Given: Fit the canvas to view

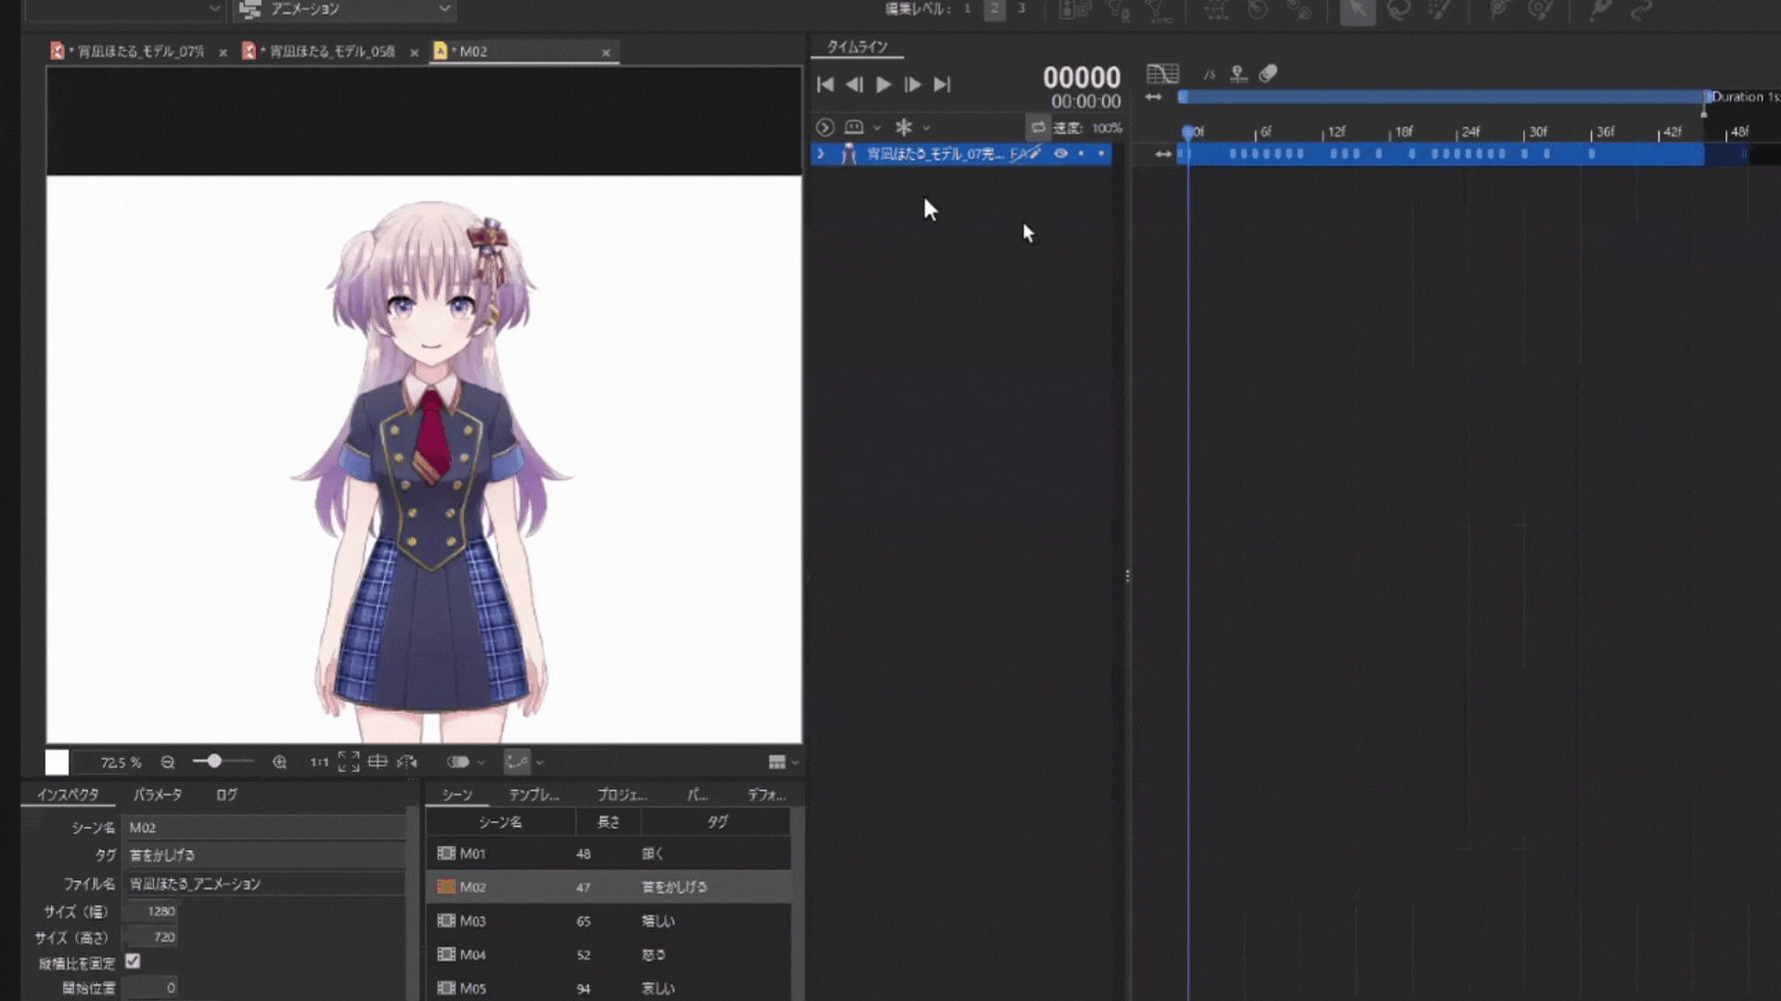Looking at the screenshot, I should 349,762.
